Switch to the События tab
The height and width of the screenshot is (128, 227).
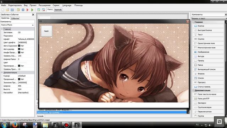(x=15, y=18)
